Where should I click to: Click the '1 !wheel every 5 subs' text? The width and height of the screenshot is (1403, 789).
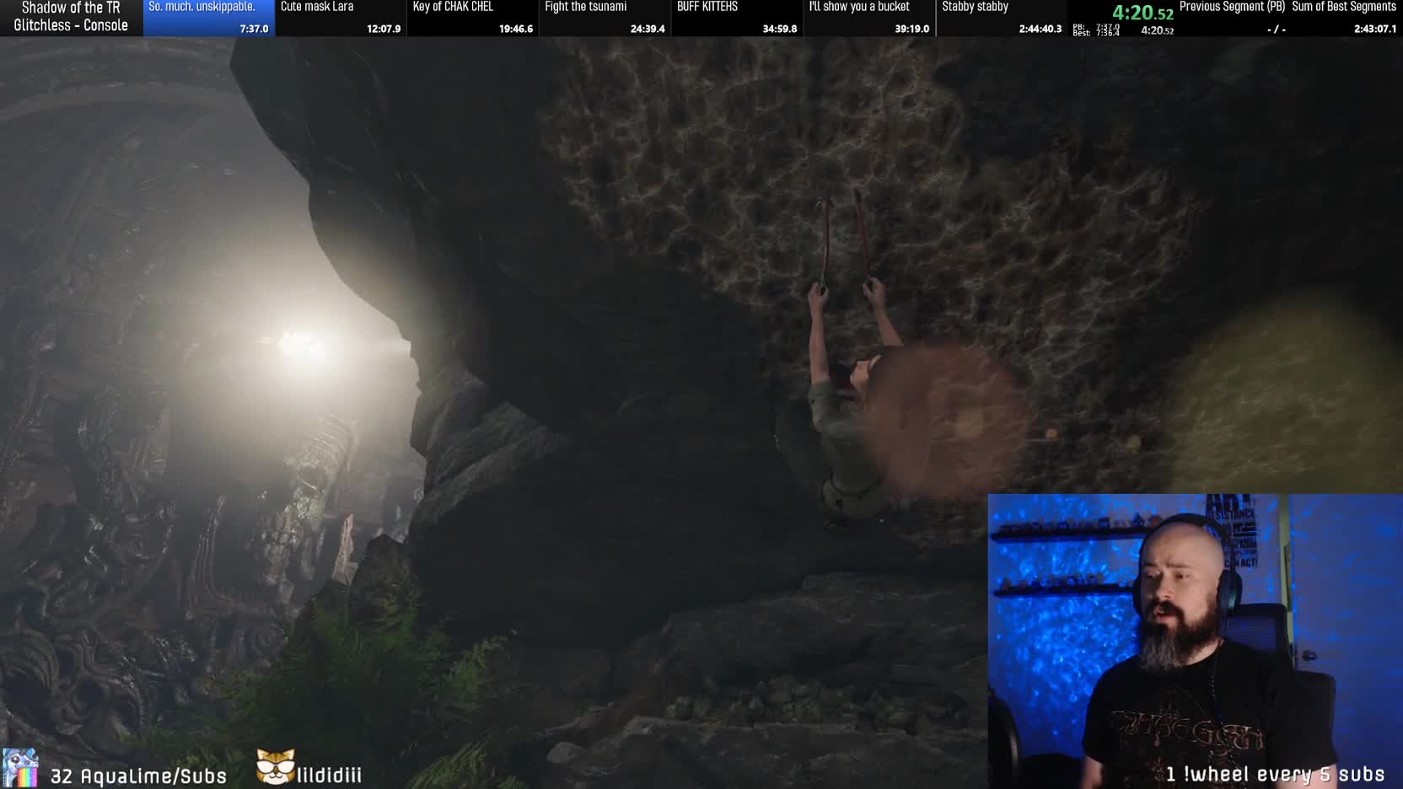1275,774
